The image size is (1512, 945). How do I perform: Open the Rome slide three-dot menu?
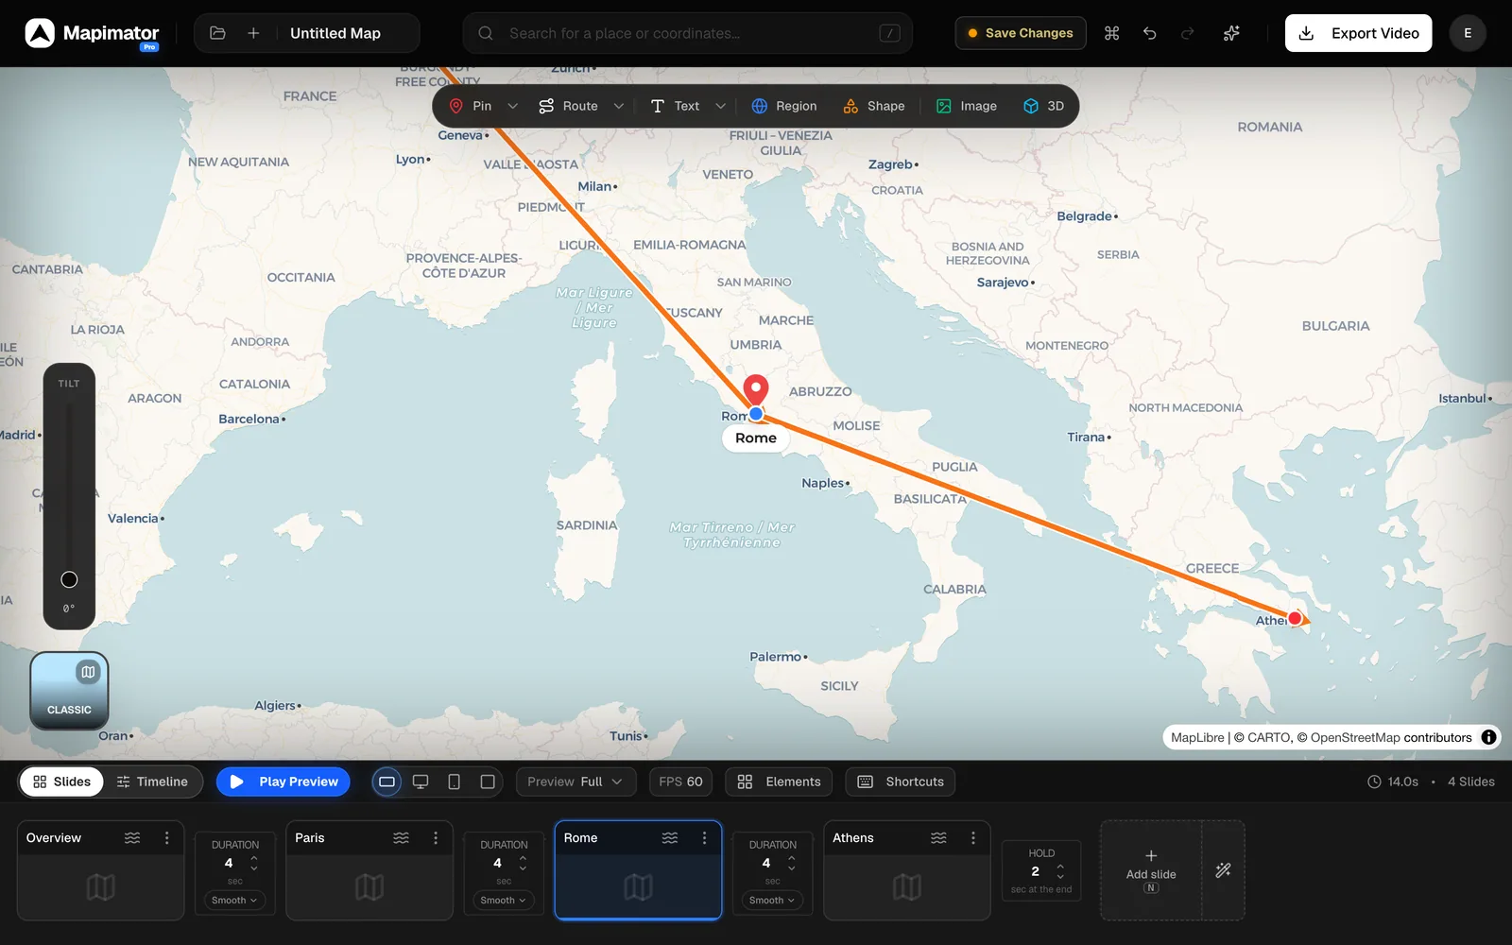[x=704, y=838]
